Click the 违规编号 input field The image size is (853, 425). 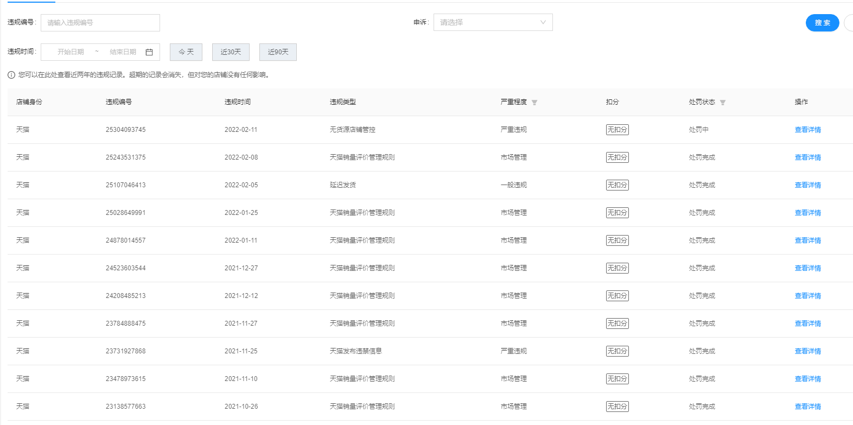coord(100,23)
